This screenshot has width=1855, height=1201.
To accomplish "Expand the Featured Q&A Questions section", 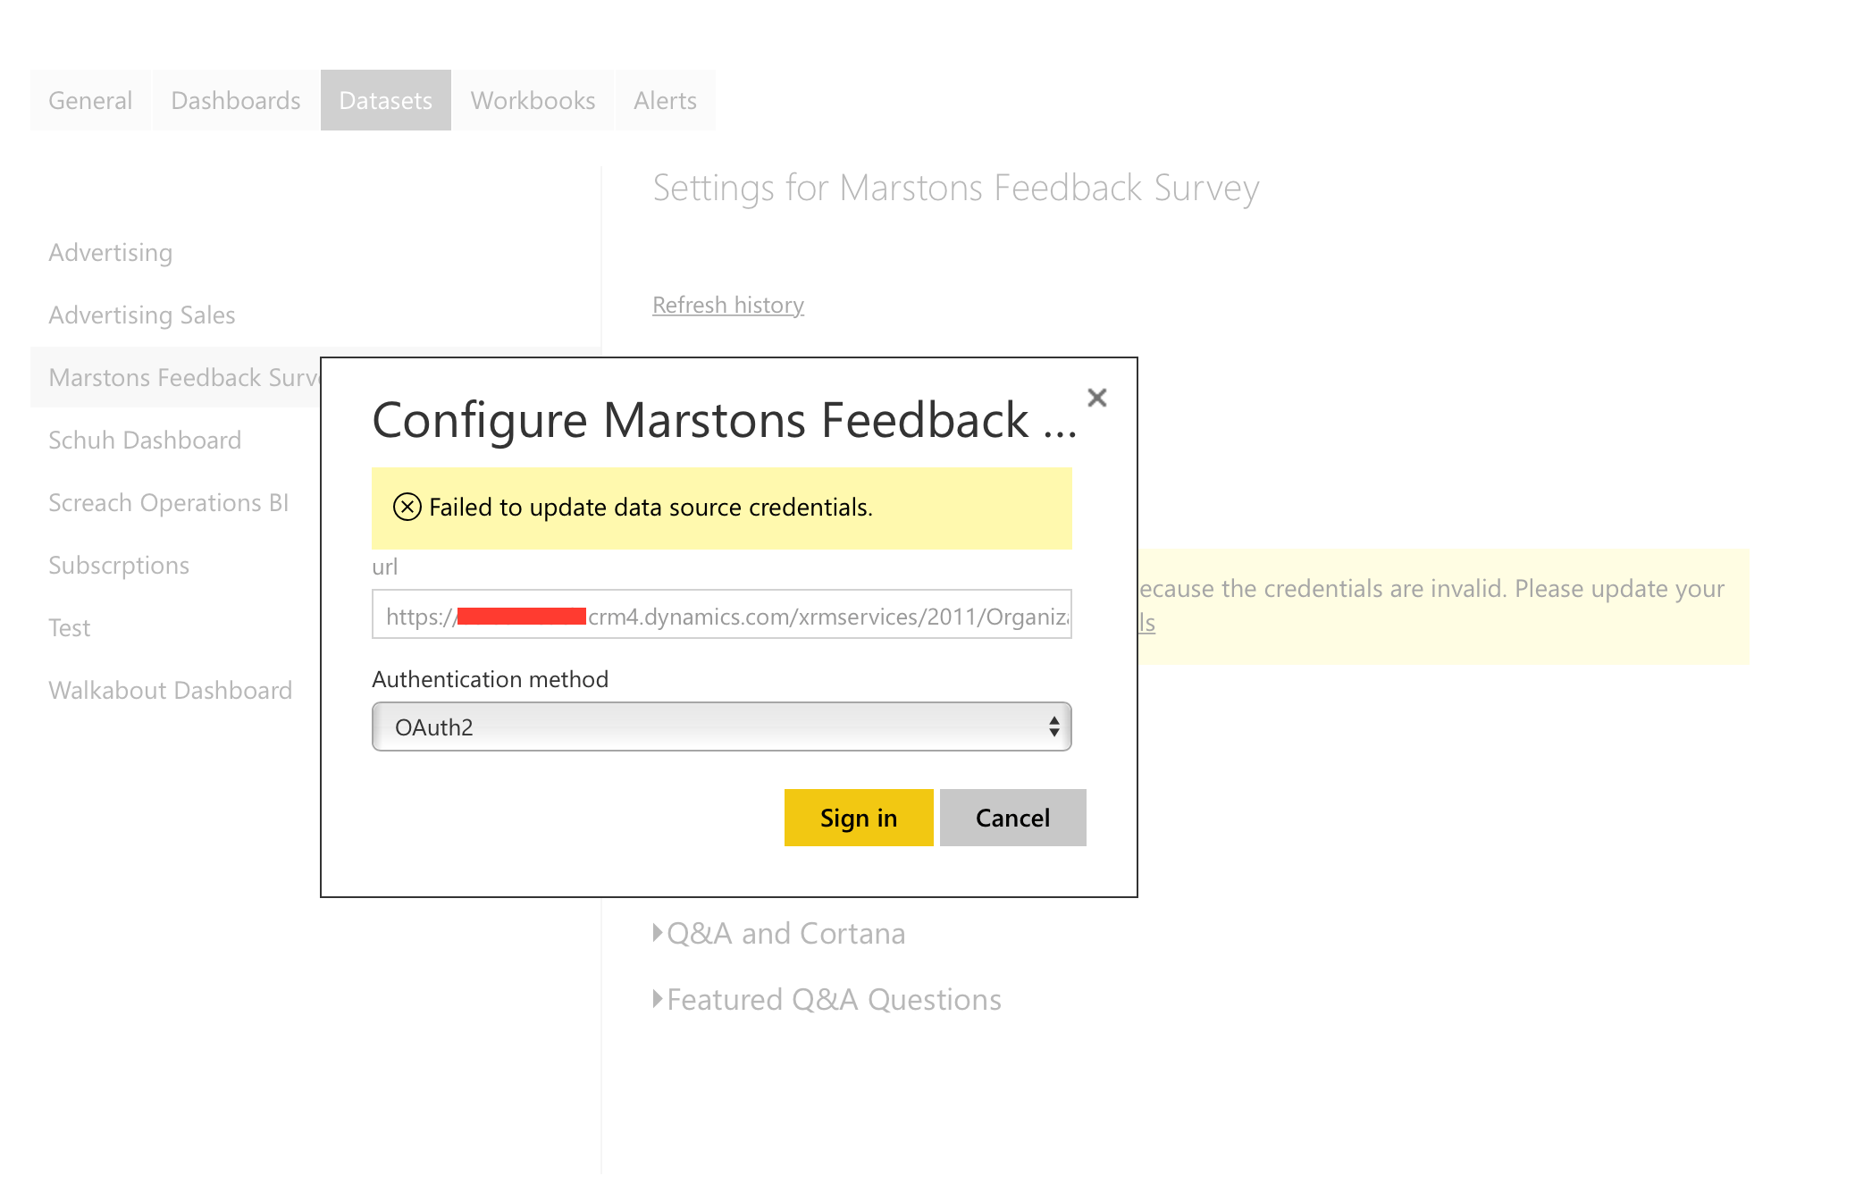I will pos(833,999).
